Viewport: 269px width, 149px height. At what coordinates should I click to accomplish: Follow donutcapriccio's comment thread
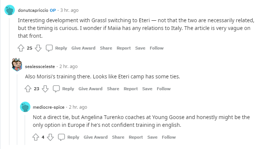tap(156, 48)
